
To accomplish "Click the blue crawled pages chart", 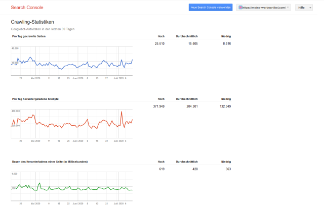I will [x=72, y=61].
